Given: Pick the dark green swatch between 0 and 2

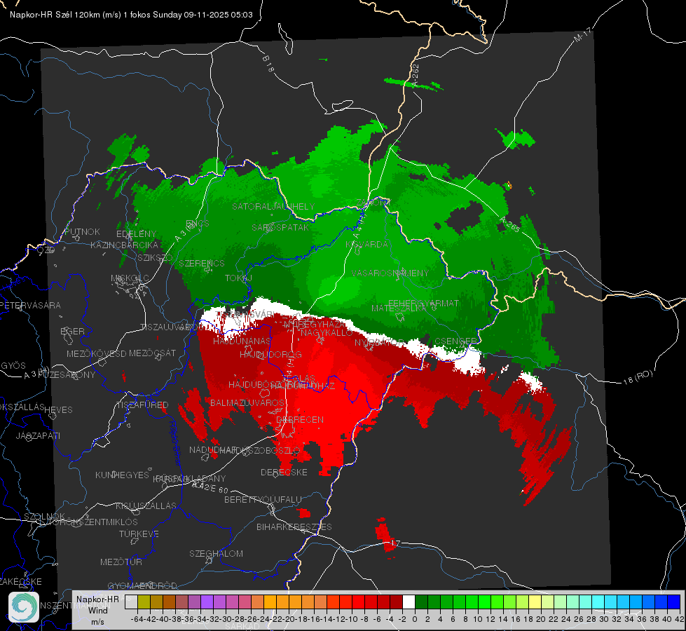Looking at the screenshot, I should pos(421,602).
